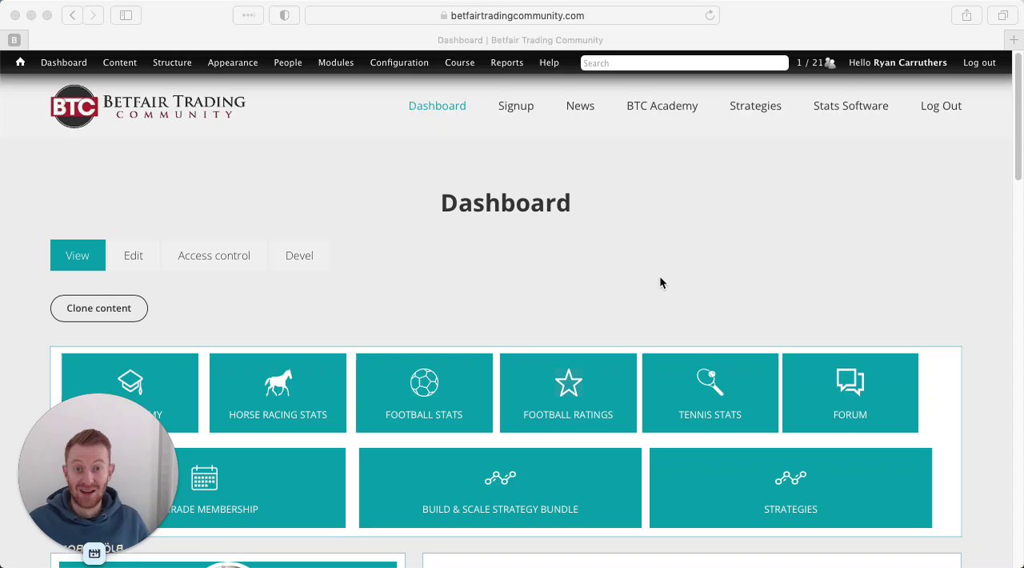
Task: Switch to the Edit tab
Action: 134,255
